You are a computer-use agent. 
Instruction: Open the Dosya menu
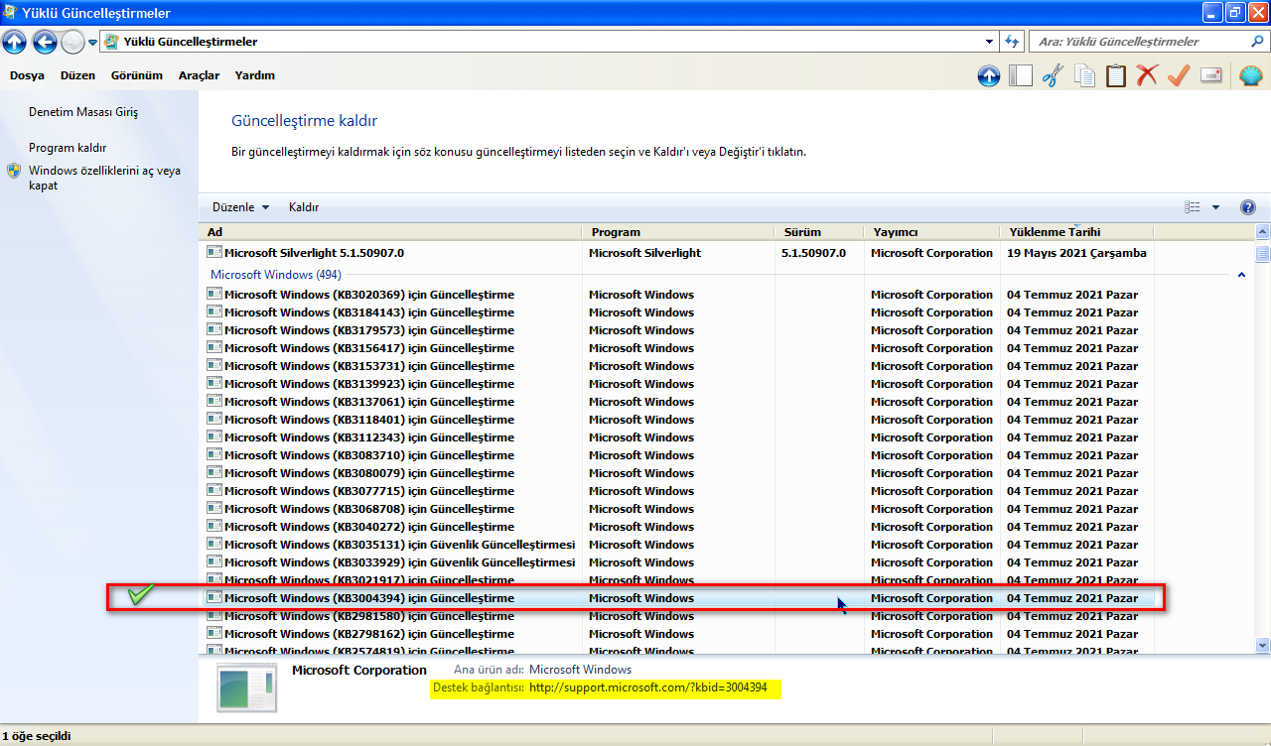(x=27, y=75)
